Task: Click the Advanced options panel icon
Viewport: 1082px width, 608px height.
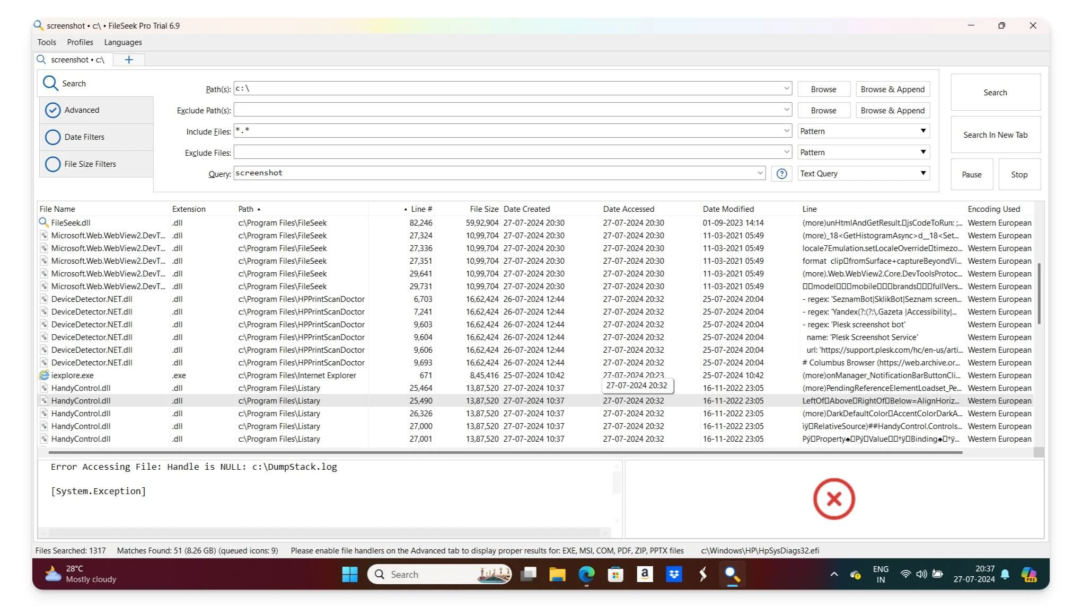Action: point(53,110)
